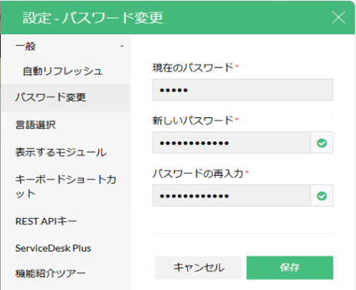Focus the 新しいパスワード field
The image size is (356, 290).
click(x=232, y=143)
